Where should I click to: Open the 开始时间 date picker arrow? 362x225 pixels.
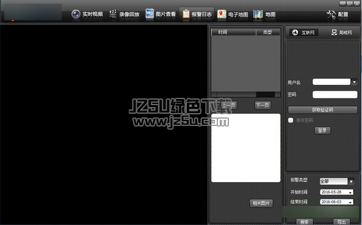click(x=350, y=193)
